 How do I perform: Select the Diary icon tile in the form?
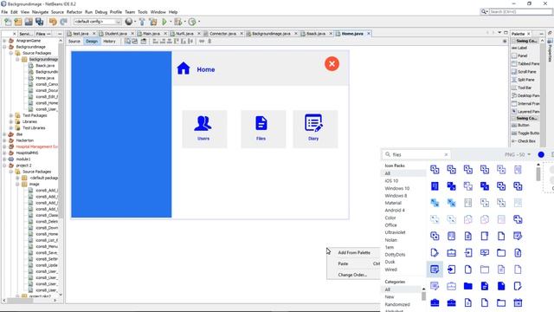pos(315,129)
